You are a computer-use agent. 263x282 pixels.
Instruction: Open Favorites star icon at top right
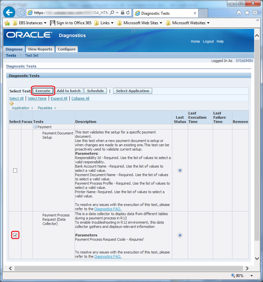click(247, 12)
